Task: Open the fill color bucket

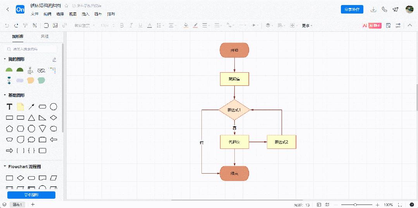Action: [x=186, y=26]
